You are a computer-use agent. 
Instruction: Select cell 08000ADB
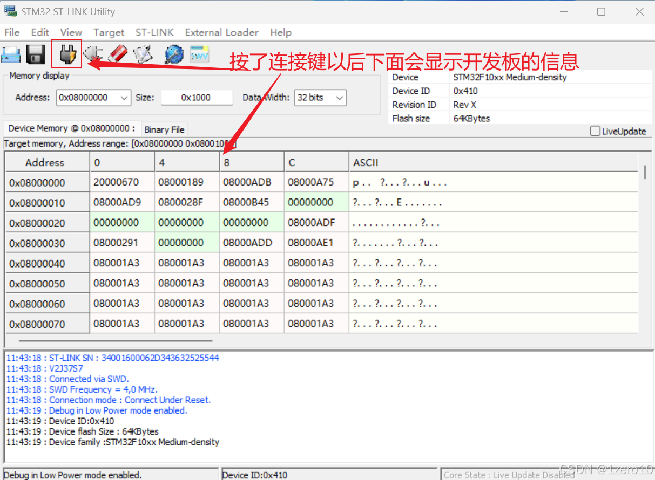point(252,182)
